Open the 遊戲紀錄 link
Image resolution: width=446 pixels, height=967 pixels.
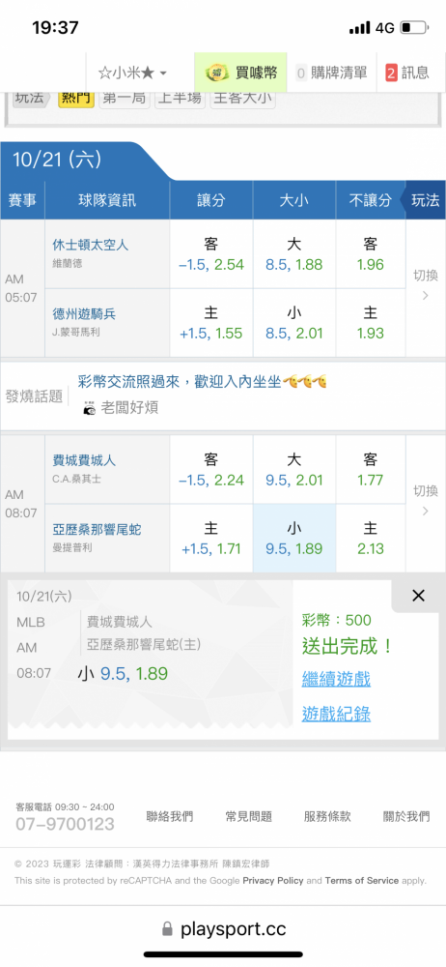click(x=336, y=715)
